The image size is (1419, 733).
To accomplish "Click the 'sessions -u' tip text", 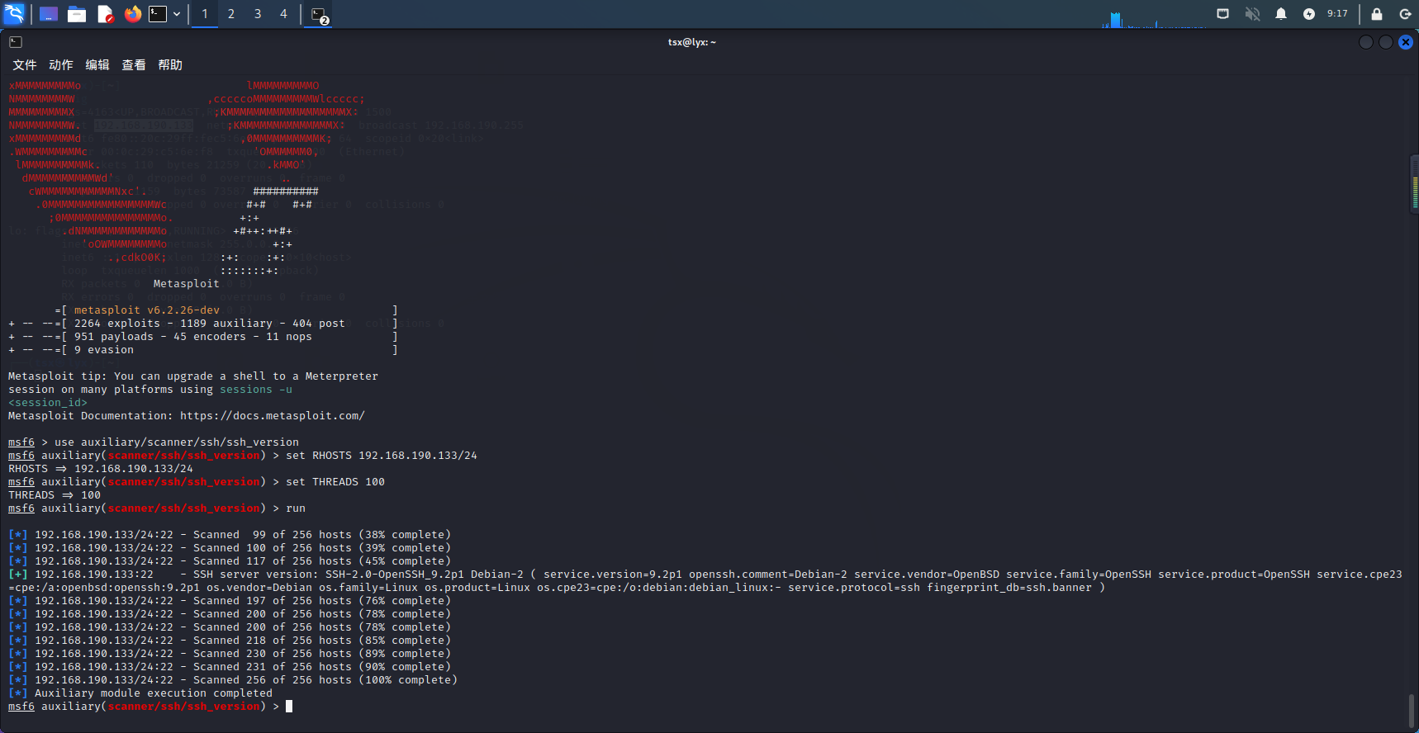I will tap(256, 390).
